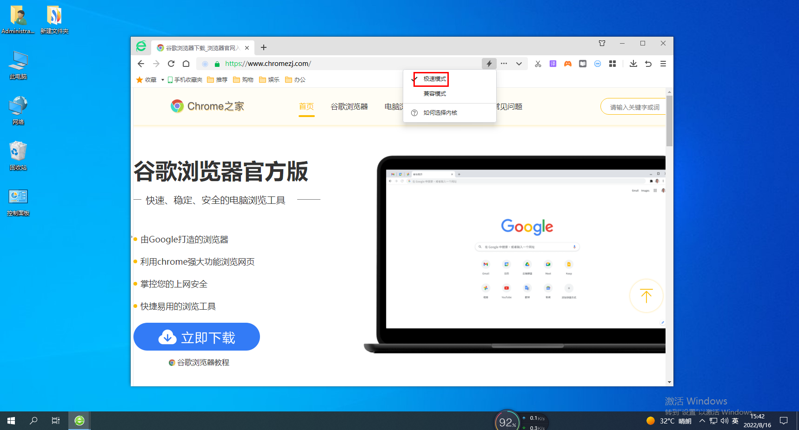Open the 推荐 bookmarks folder

click(217, 80)
